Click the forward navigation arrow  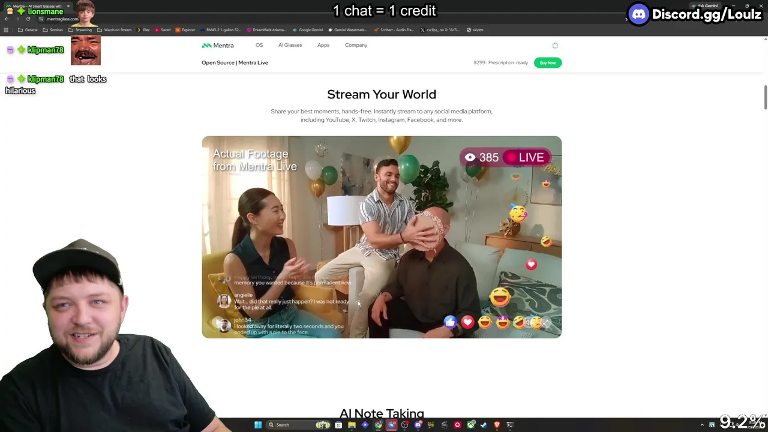(x=17, y=19)
